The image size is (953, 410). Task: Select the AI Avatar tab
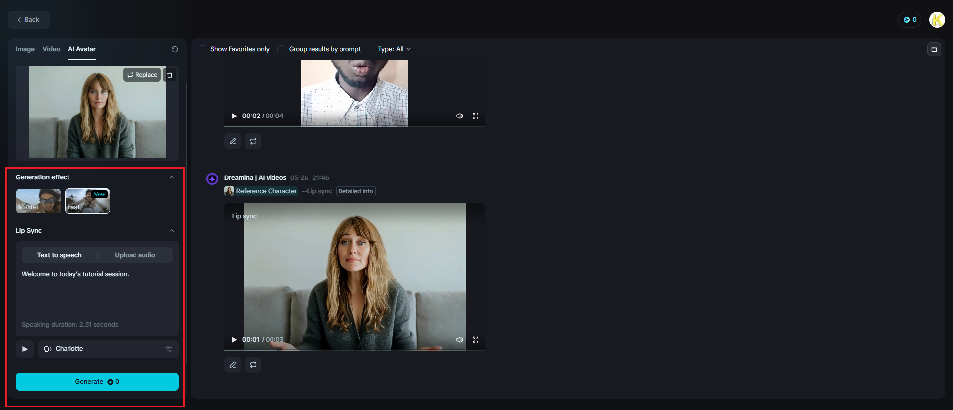[82, 49]
